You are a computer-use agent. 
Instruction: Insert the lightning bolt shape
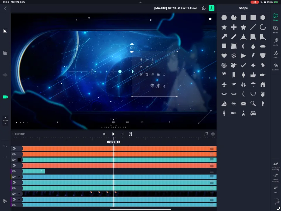tap(253, 56)
